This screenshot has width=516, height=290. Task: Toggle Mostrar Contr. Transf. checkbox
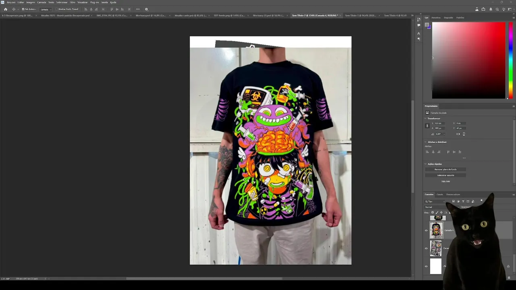pyautogui.click(x=56, y=9)
